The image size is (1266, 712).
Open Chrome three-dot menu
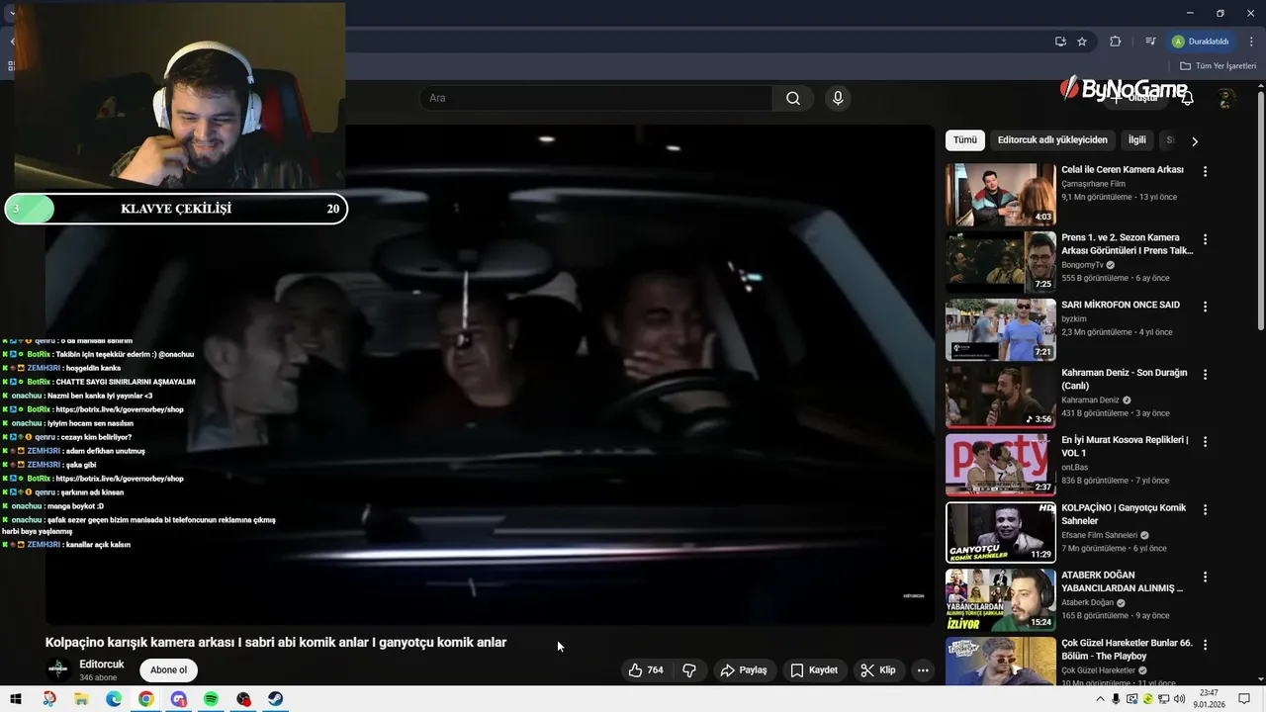coord(1251,42)
